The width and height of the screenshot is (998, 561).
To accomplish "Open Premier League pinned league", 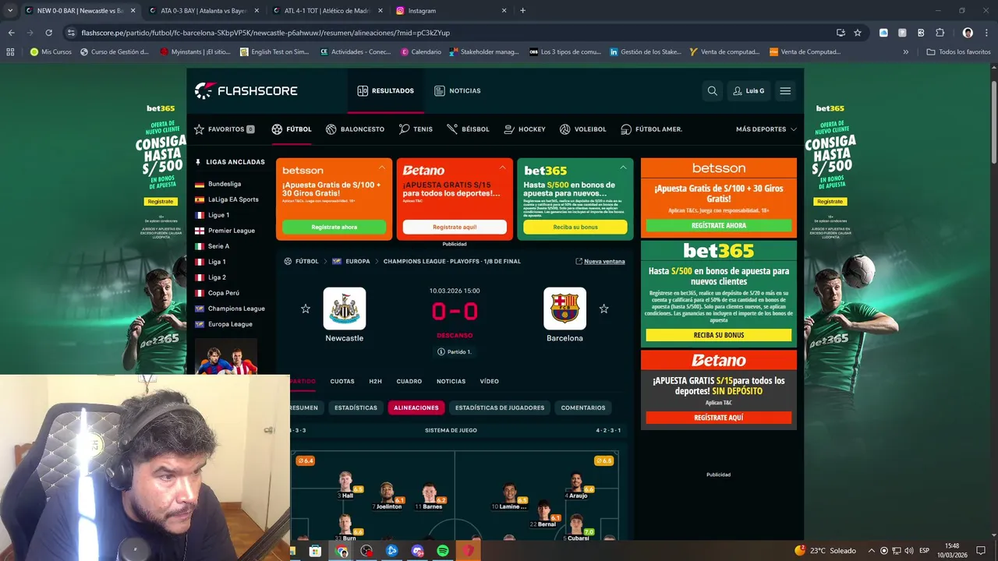I will [232, 231].
